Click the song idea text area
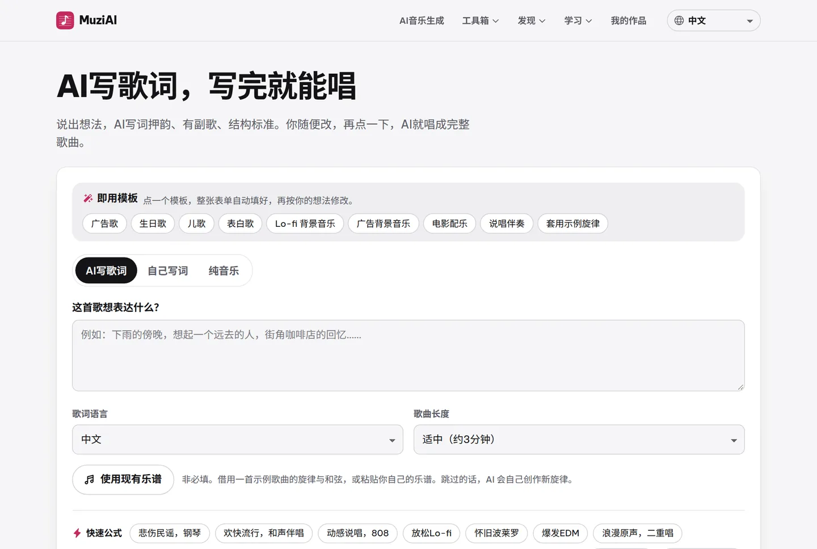 pos(408,356)
